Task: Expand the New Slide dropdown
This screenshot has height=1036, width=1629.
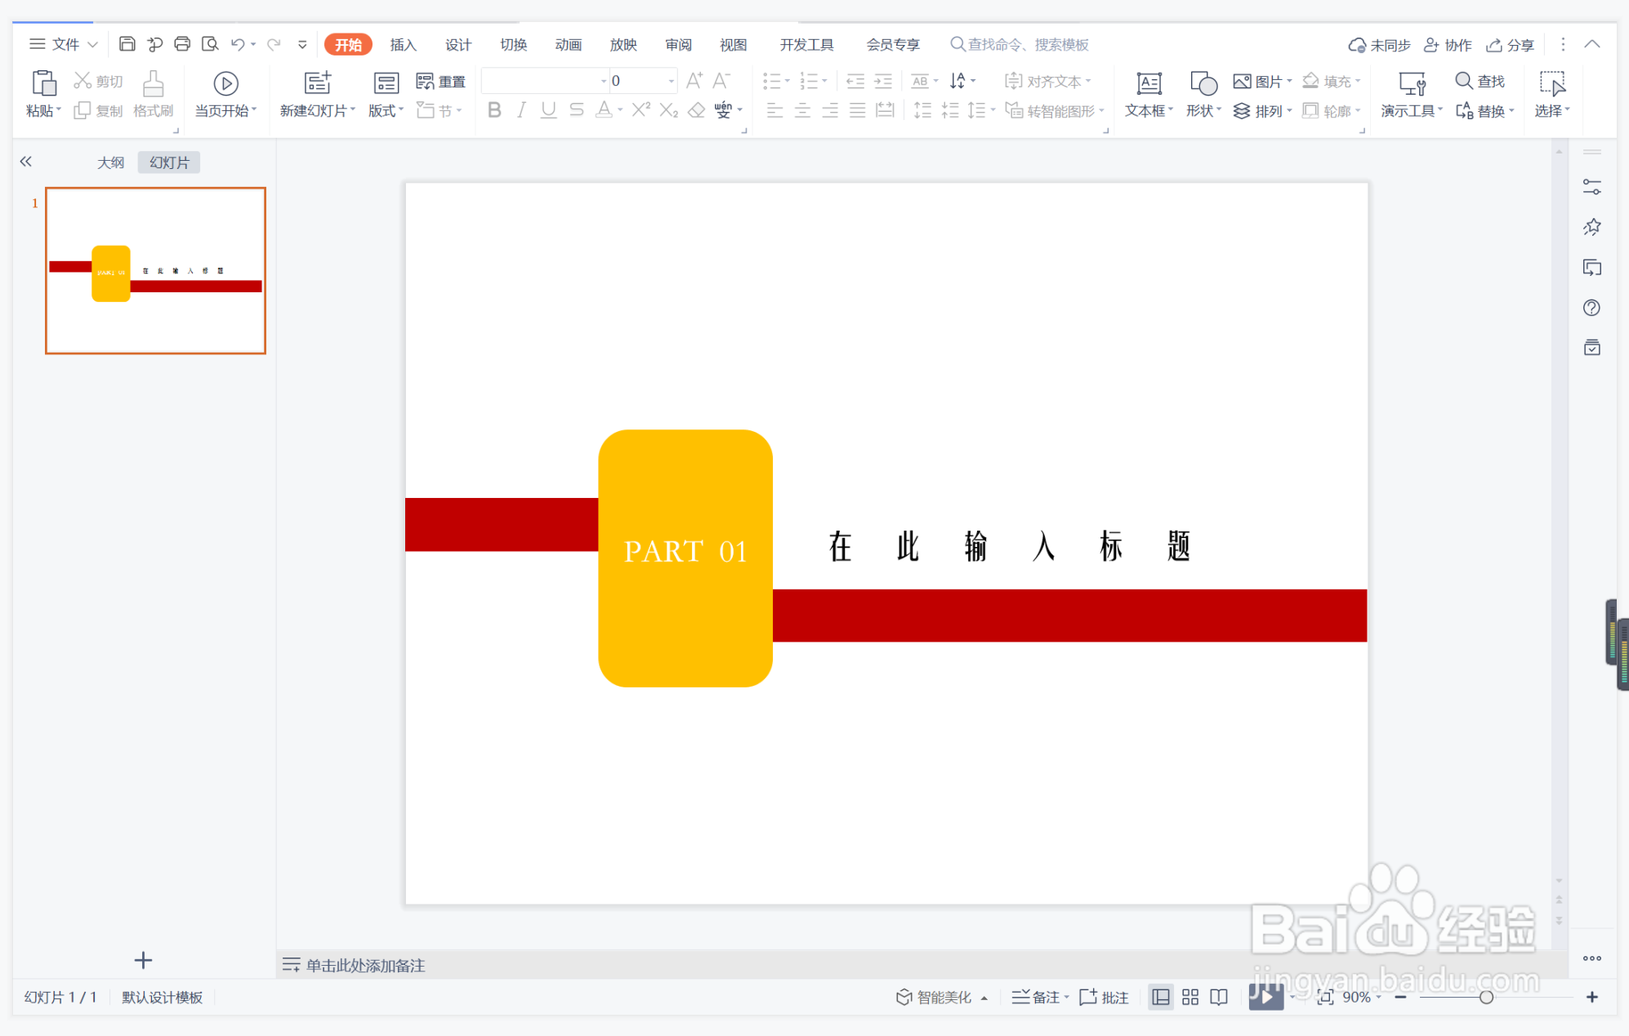Action: [353, 110]
